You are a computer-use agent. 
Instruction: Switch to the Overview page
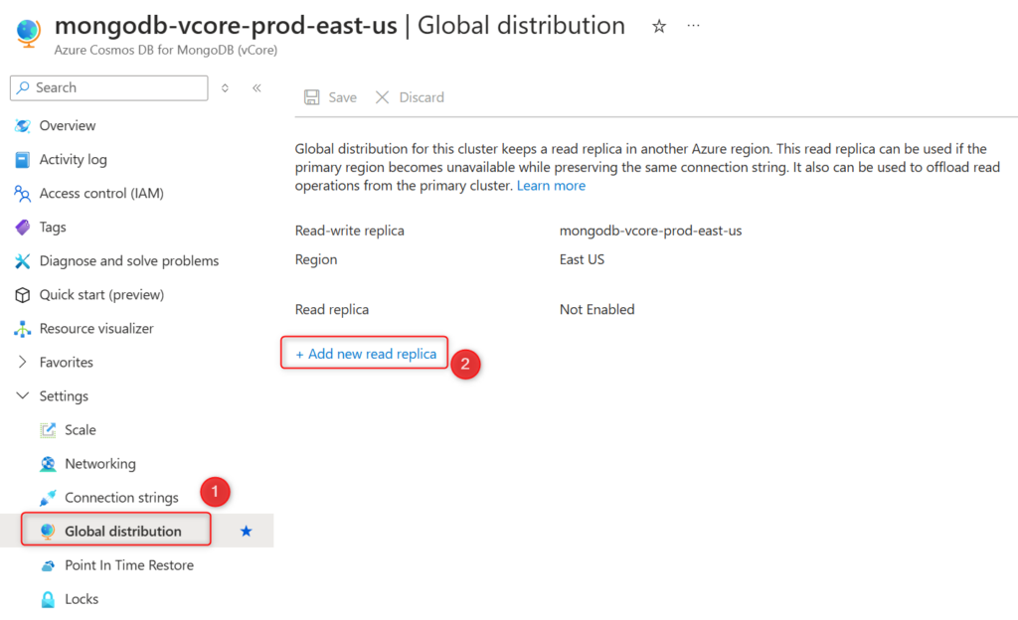67,125
